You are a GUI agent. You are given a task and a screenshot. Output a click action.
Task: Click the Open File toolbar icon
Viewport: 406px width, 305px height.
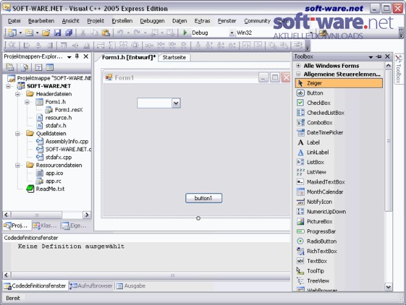pos(46,32)
